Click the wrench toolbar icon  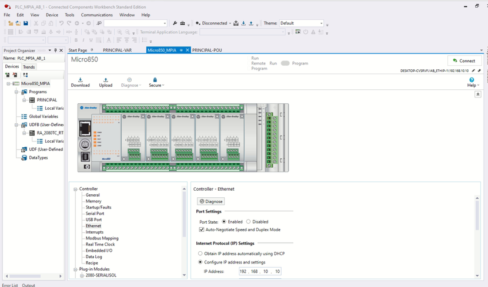175,23
